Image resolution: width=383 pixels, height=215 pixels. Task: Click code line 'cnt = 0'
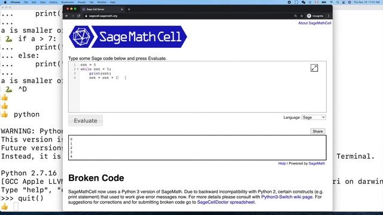coord(88,65)
